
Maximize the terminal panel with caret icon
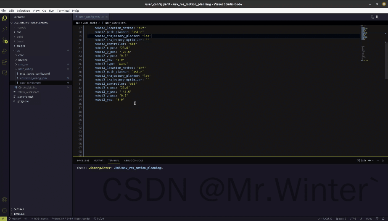click(x=377, y=161)
